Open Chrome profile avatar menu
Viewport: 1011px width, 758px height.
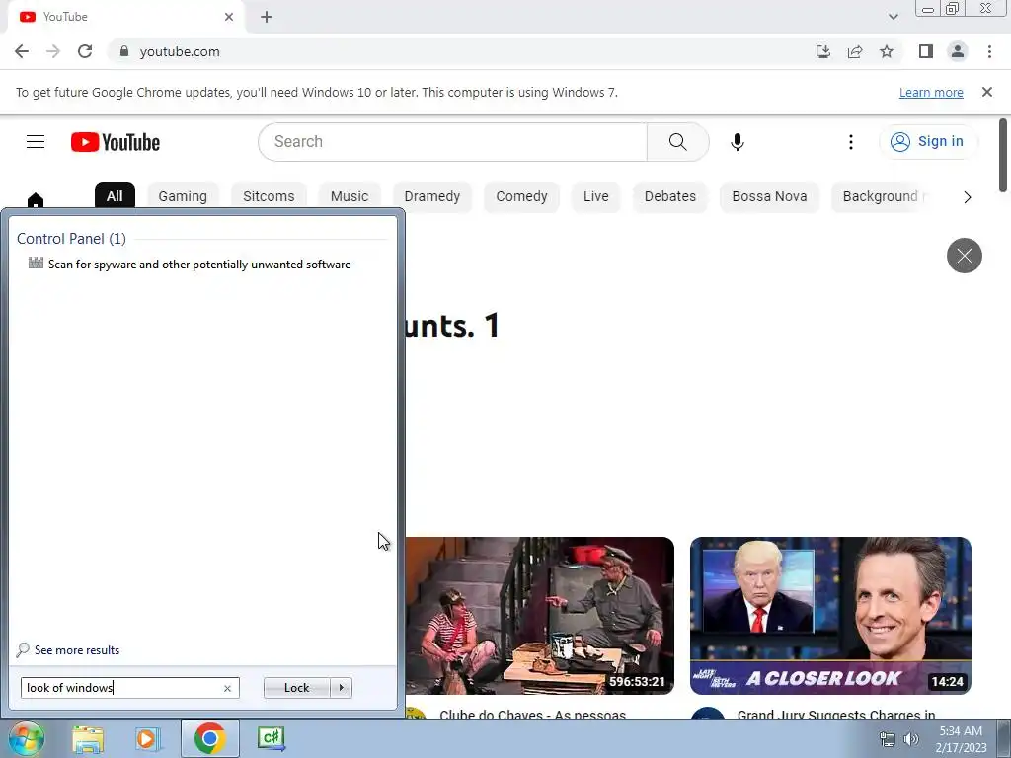(x=958, y=51)
